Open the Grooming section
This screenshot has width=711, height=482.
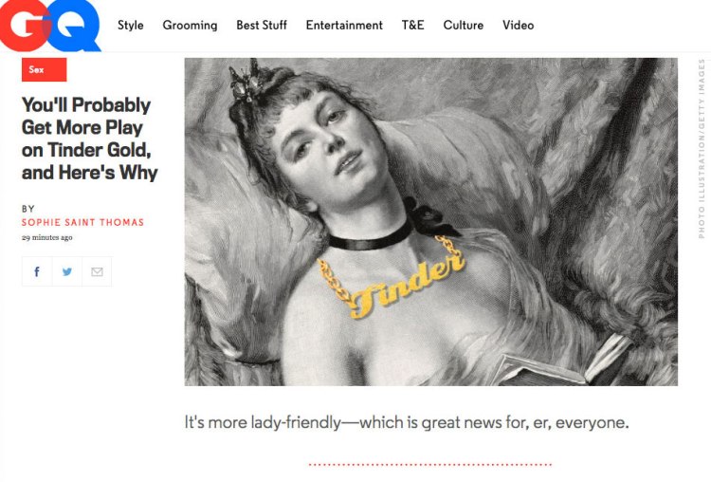[190, 25]
